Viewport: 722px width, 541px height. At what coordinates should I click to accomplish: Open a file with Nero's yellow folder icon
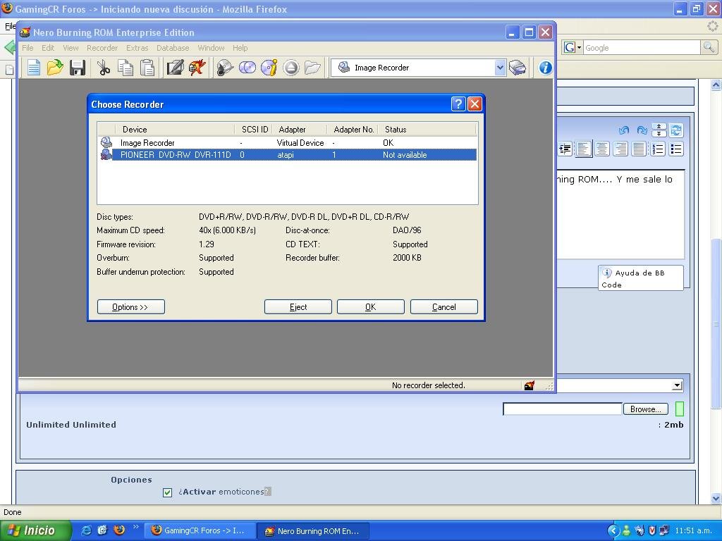(x=55, y=68)
